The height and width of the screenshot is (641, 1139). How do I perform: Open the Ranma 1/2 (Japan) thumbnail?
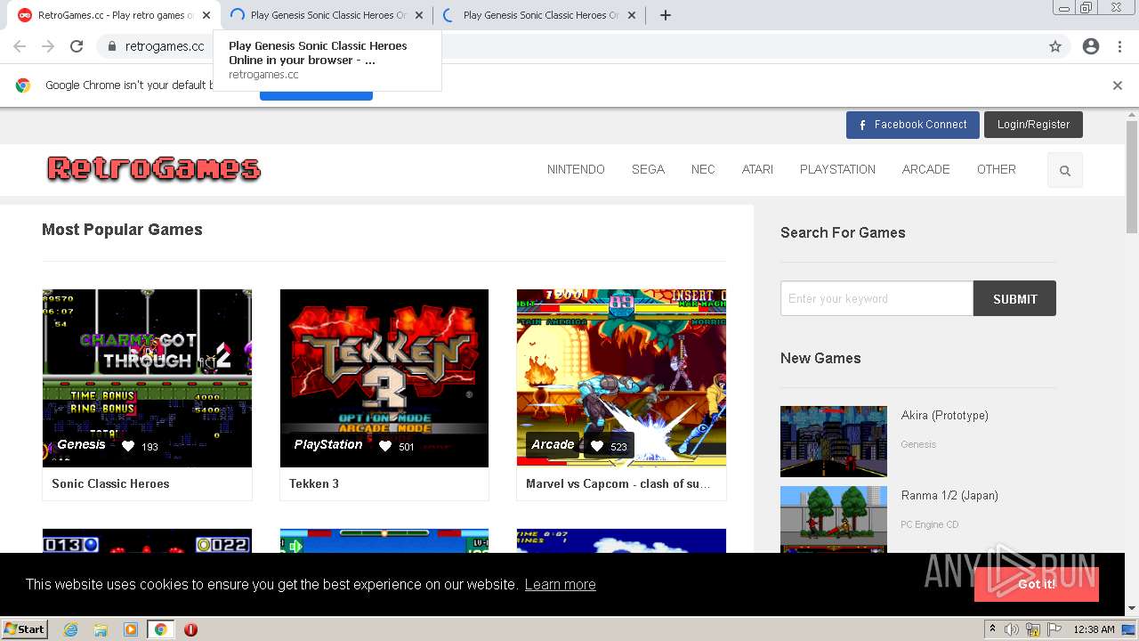(x=834, y=519)
